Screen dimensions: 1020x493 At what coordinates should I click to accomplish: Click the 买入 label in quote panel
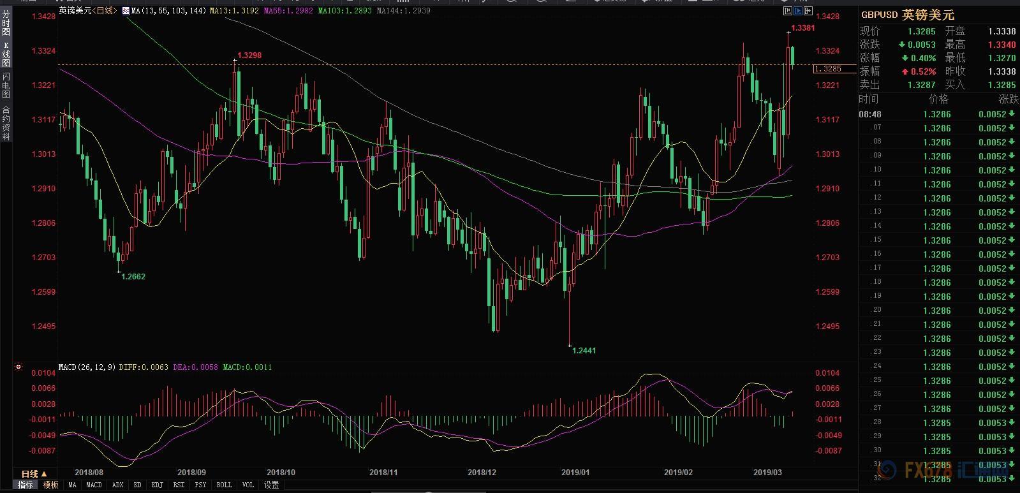(955, 85)
